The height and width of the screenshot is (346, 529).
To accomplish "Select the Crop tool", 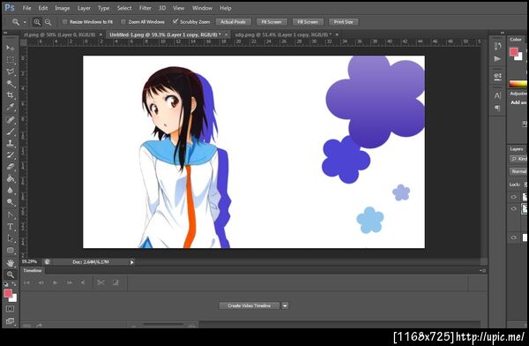I will [x=10, y=95].
